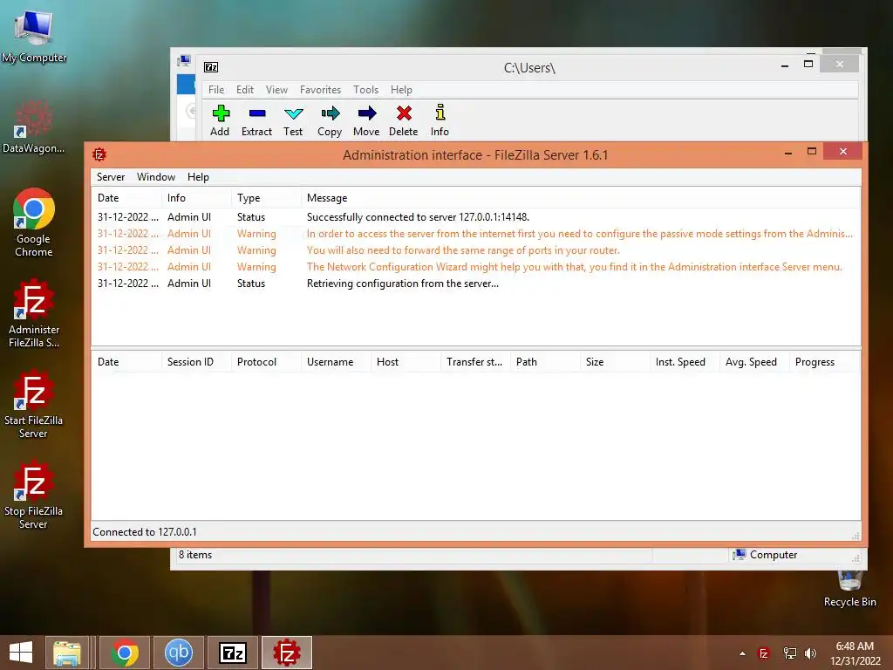Image resolution: width=893 pixels, height=670 pixels.
Task: Open the View menu in 7-Zip
Action: click(x=276, y=90)
